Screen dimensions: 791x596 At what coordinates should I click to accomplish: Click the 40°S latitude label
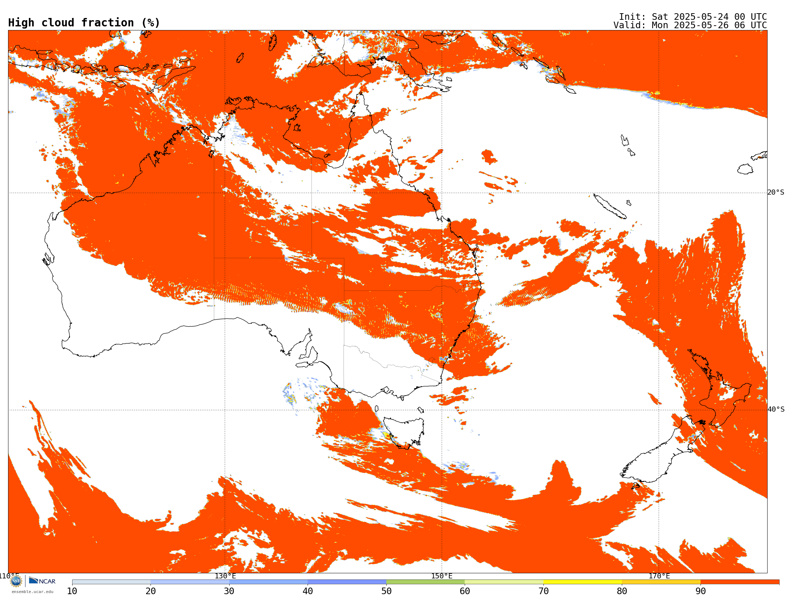(776, 409)
